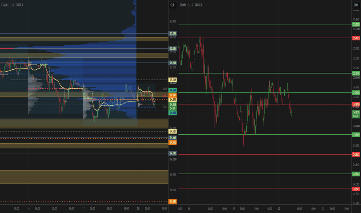Image resolution: width=361 pixels, height=213 pixels.
Task: Click date 17 on left chart time axis
Action: click(x=83, y=209)
